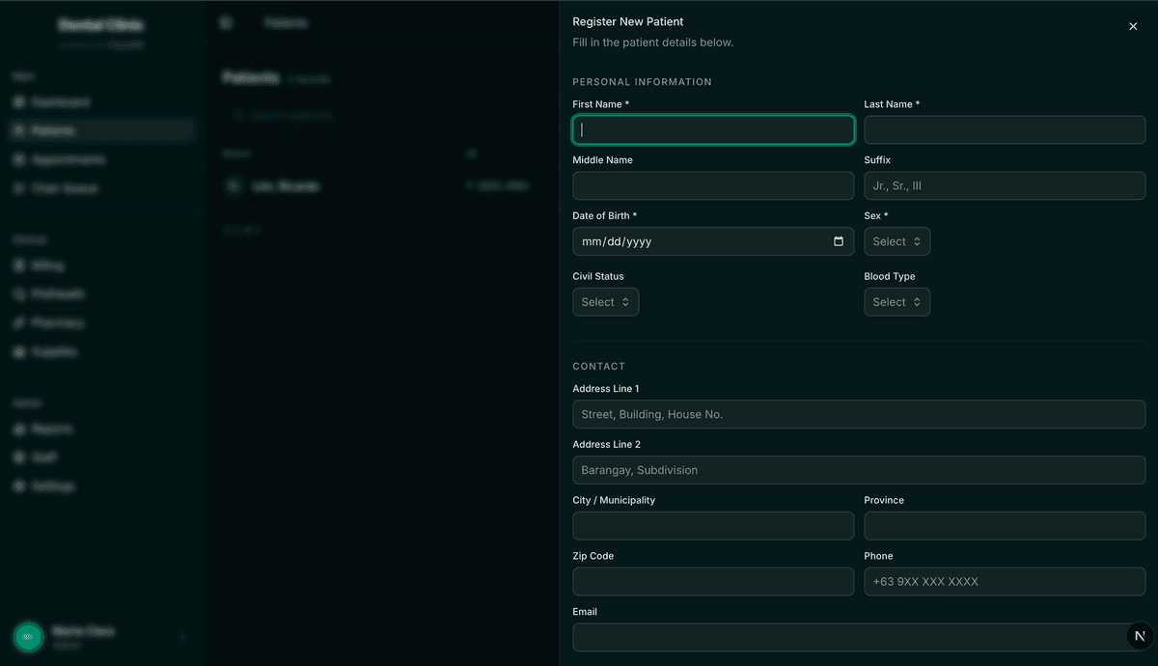Open the Blood Type dropdown
This screenshot has height=666, width=1158.
coord(896,302)
